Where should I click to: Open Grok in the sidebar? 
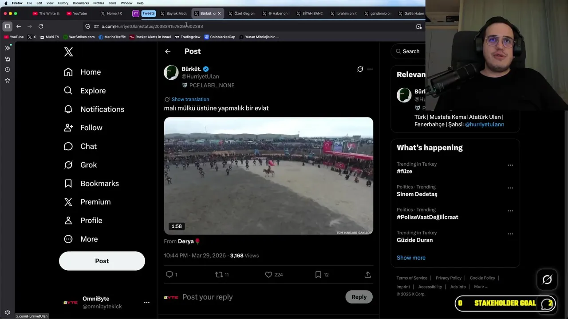pos(80,165)
